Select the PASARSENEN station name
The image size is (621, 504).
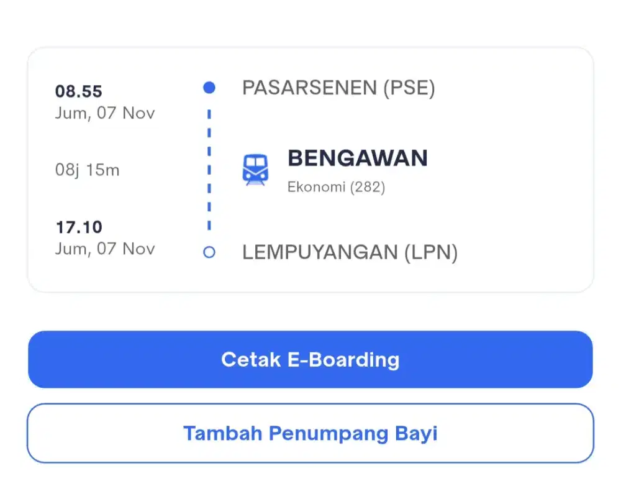pos(309,88)
